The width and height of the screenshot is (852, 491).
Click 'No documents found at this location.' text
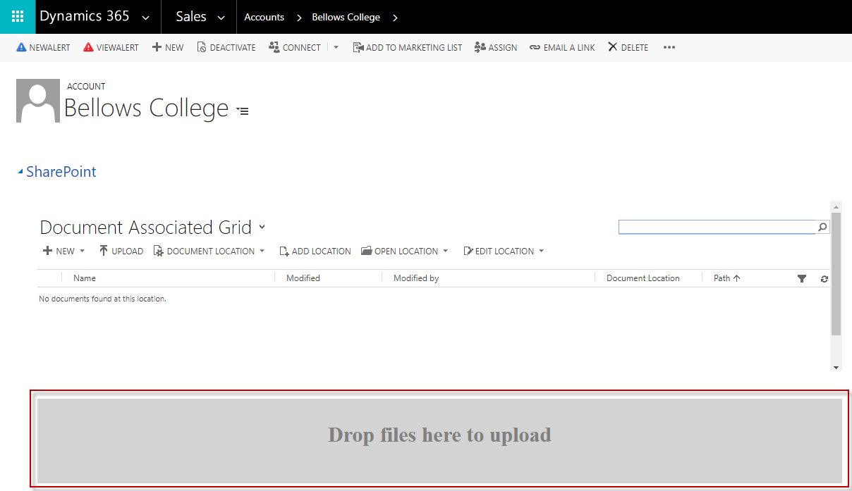pyautogui.click(x=102, y=299)
